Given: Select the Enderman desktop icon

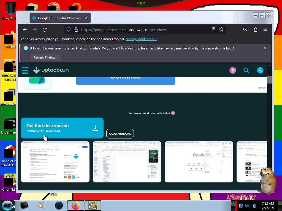Looking at the screenshot, I should point(9,126).
